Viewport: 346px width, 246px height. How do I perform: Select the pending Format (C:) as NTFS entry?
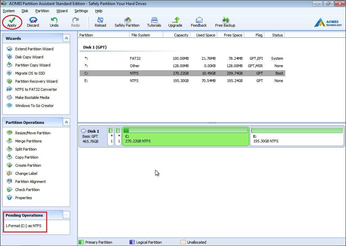point(24,226)
